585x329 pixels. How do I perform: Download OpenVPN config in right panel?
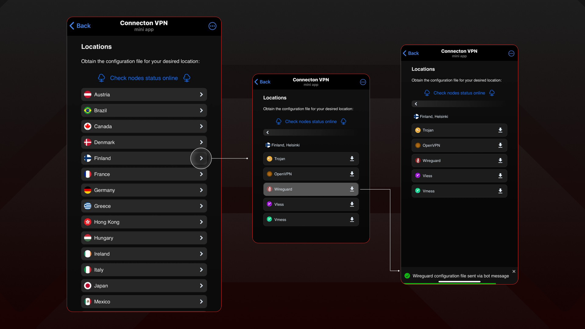coord(500,145)
